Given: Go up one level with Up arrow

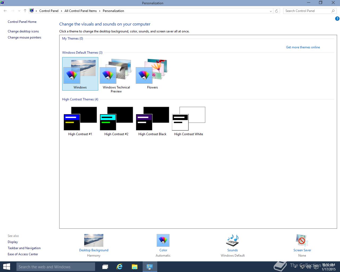Looking at the screenshot, I should click(x=25, y=11).
